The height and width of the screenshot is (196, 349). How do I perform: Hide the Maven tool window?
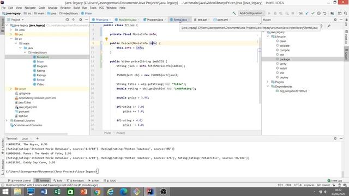[x=341, y=20]
